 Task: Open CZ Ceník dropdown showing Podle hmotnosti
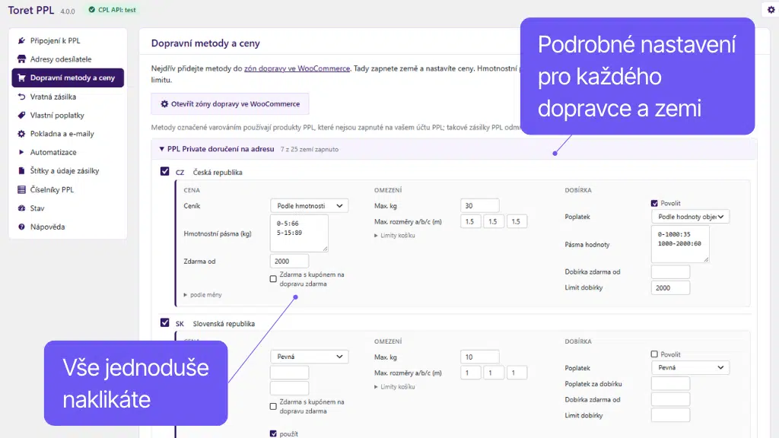309,205
